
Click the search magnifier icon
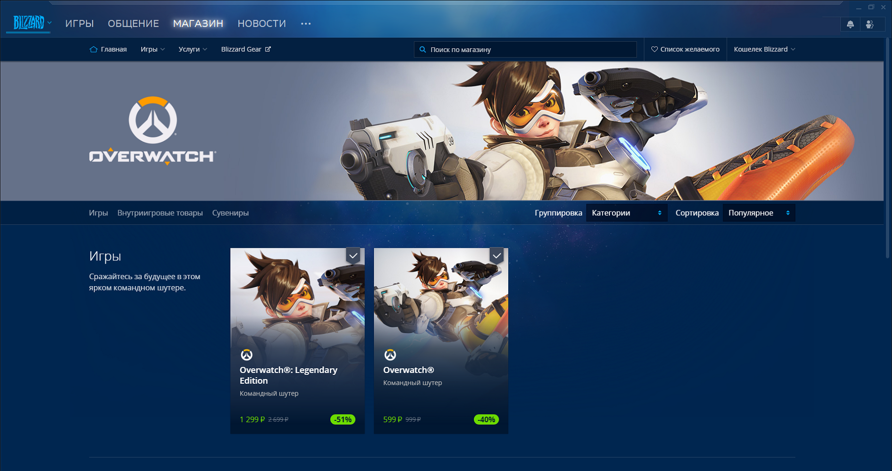(423, 50)
